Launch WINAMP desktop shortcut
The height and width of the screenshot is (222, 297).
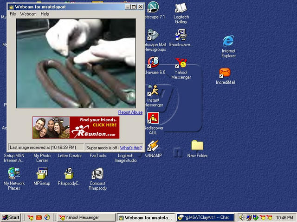[x=153, y=145]
